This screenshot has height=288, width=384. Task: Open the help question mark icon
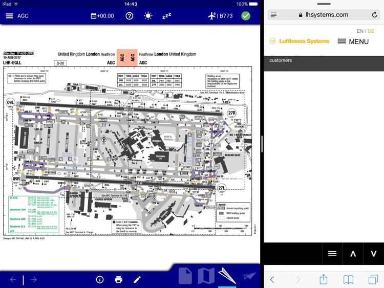coord(130,16)
